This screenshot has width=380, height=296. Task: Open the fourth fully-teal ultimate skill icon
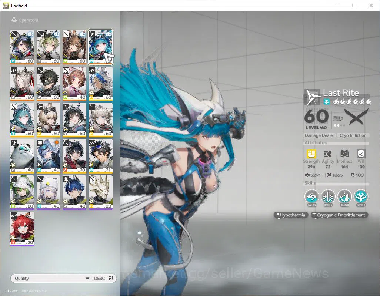point(361,197)
